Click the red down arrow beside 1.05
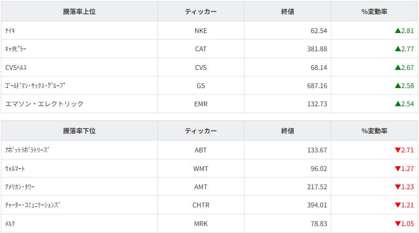Image resolution: width=419 pixels, height=233 pixels. [x=398, y=224]
